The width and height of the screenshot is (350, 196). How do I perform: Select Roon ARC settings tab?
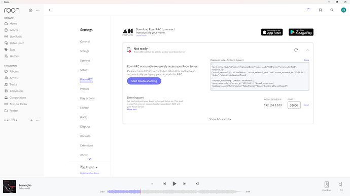click(x=86, y=79)
